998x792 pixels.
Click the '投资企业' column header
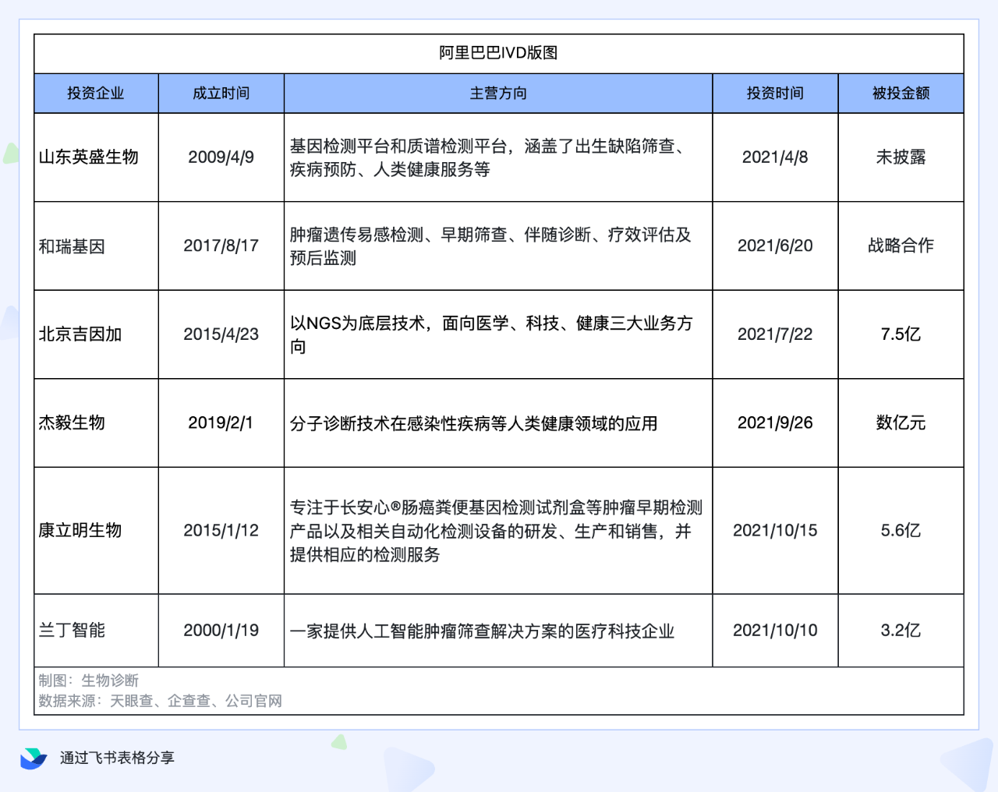tap(96, 94)
